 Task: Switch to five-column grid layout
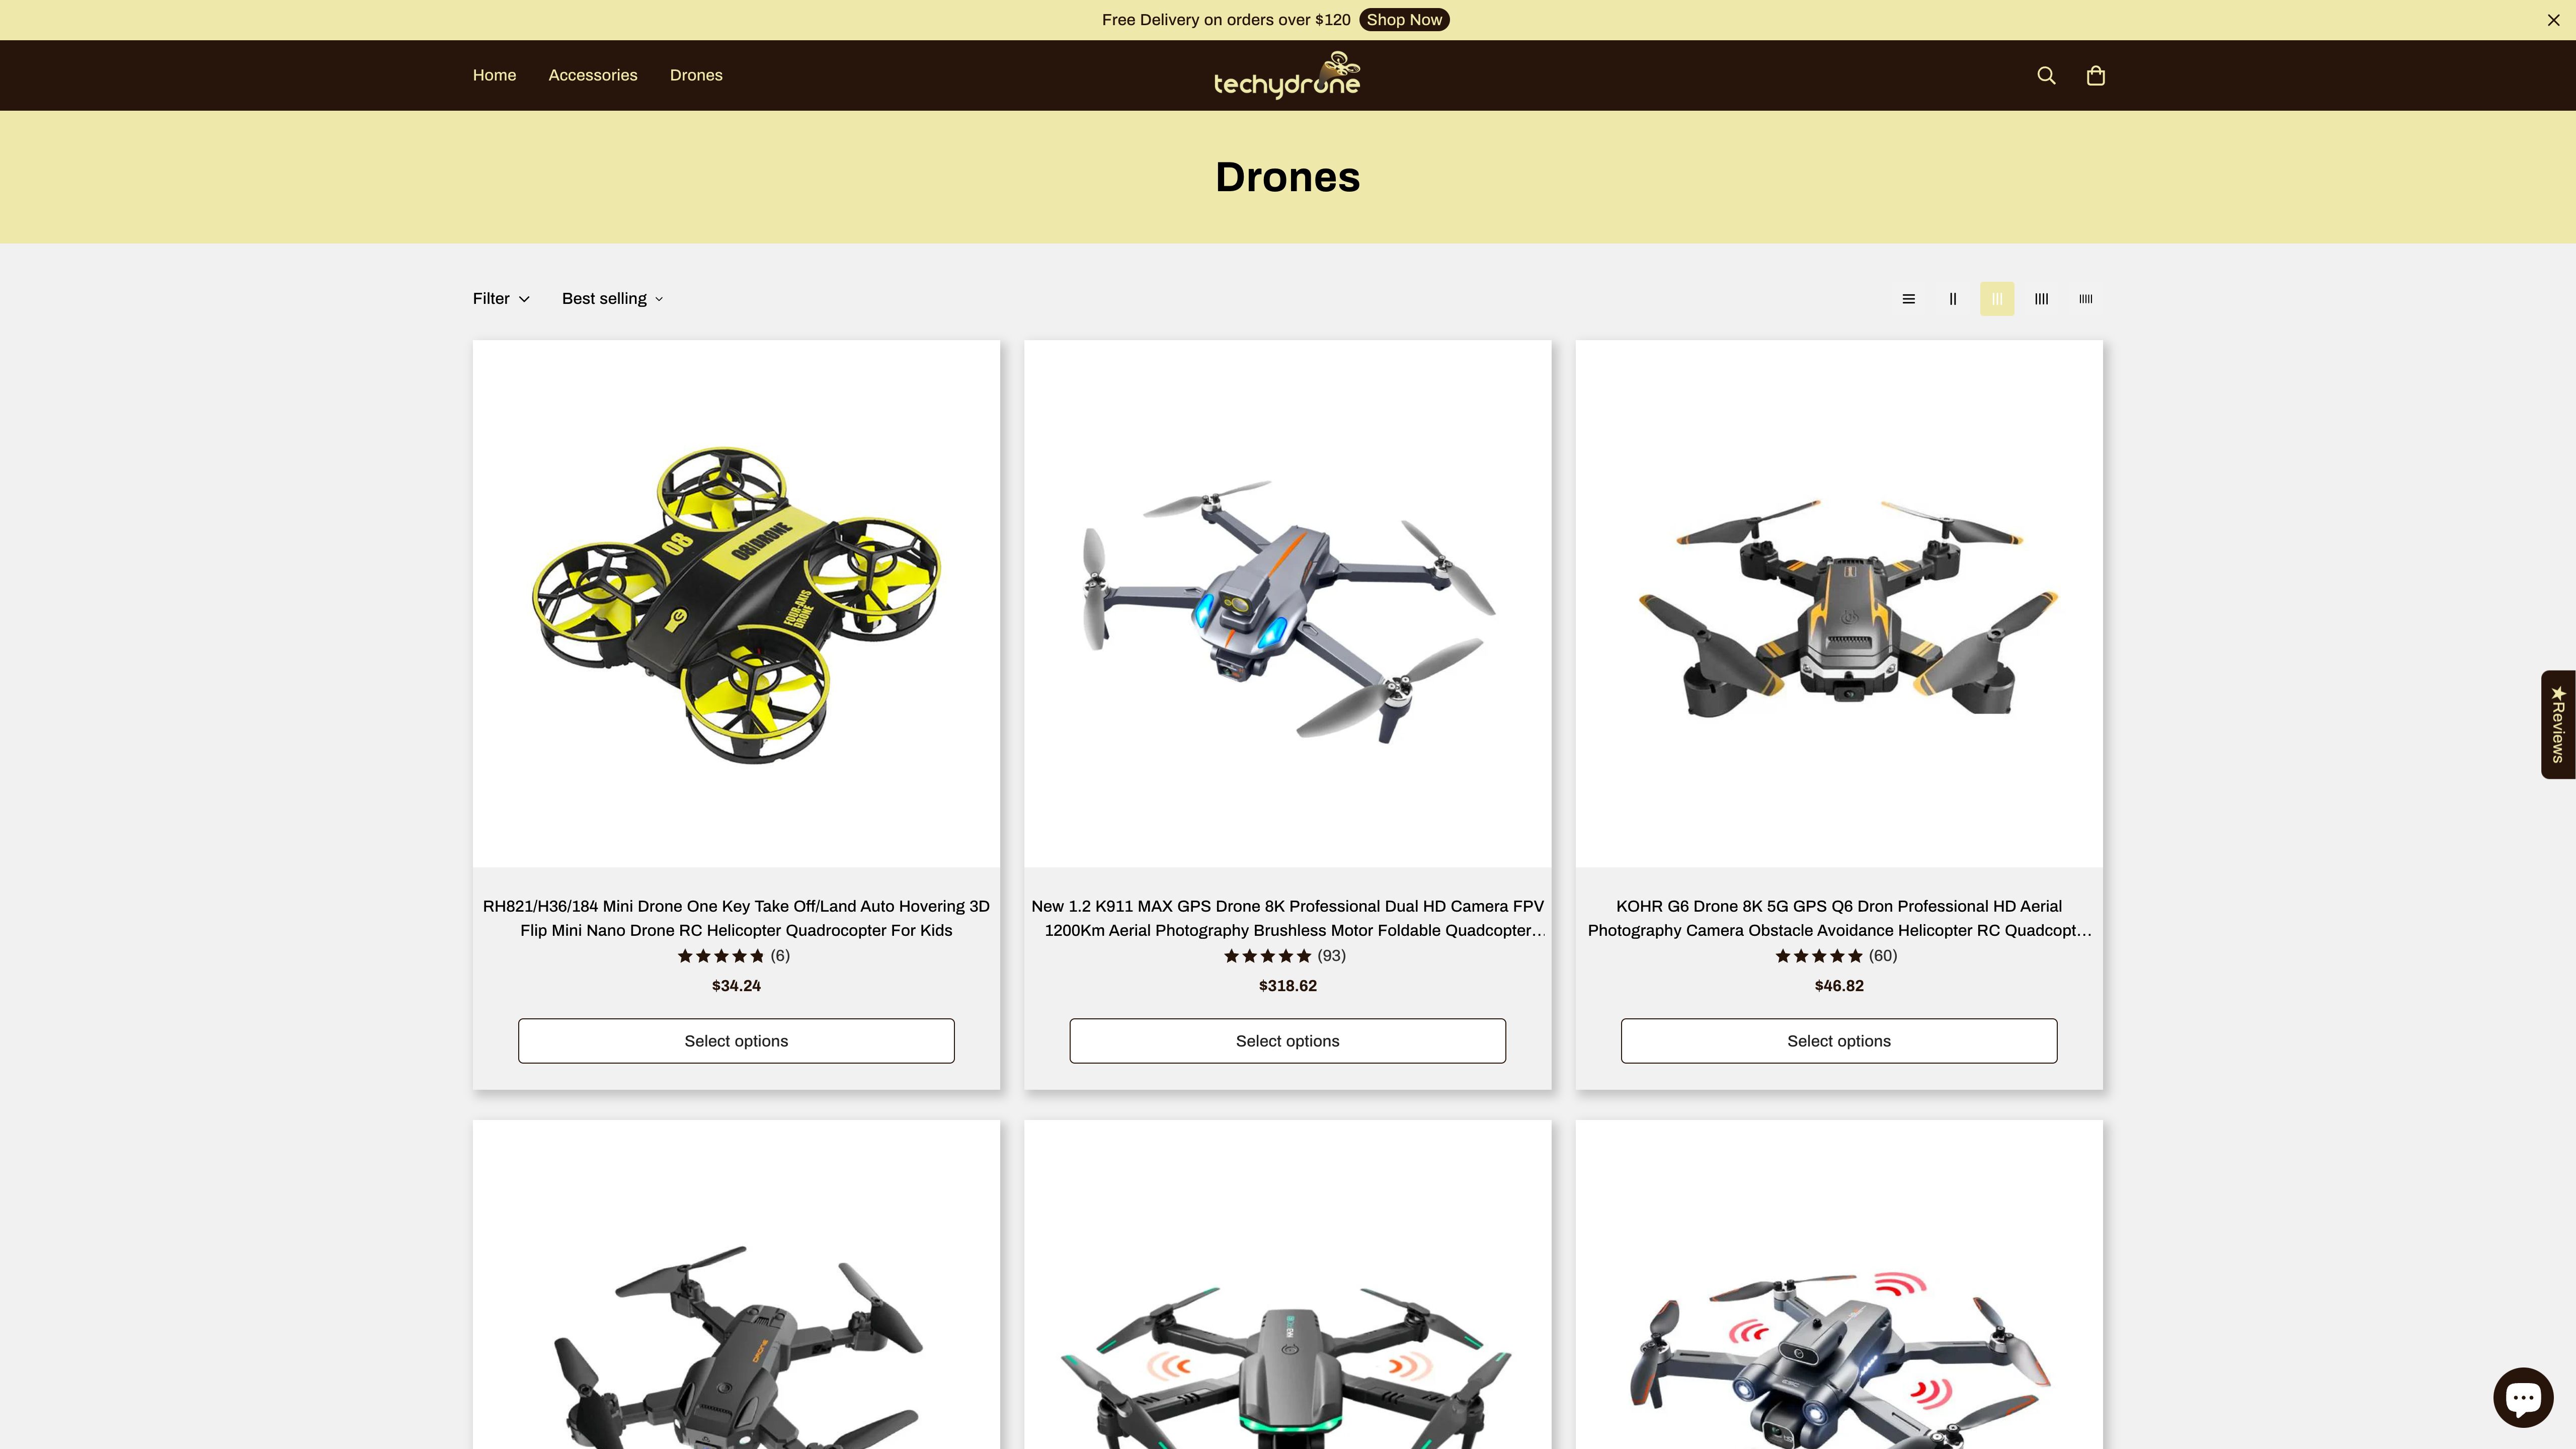(2085, 299)
